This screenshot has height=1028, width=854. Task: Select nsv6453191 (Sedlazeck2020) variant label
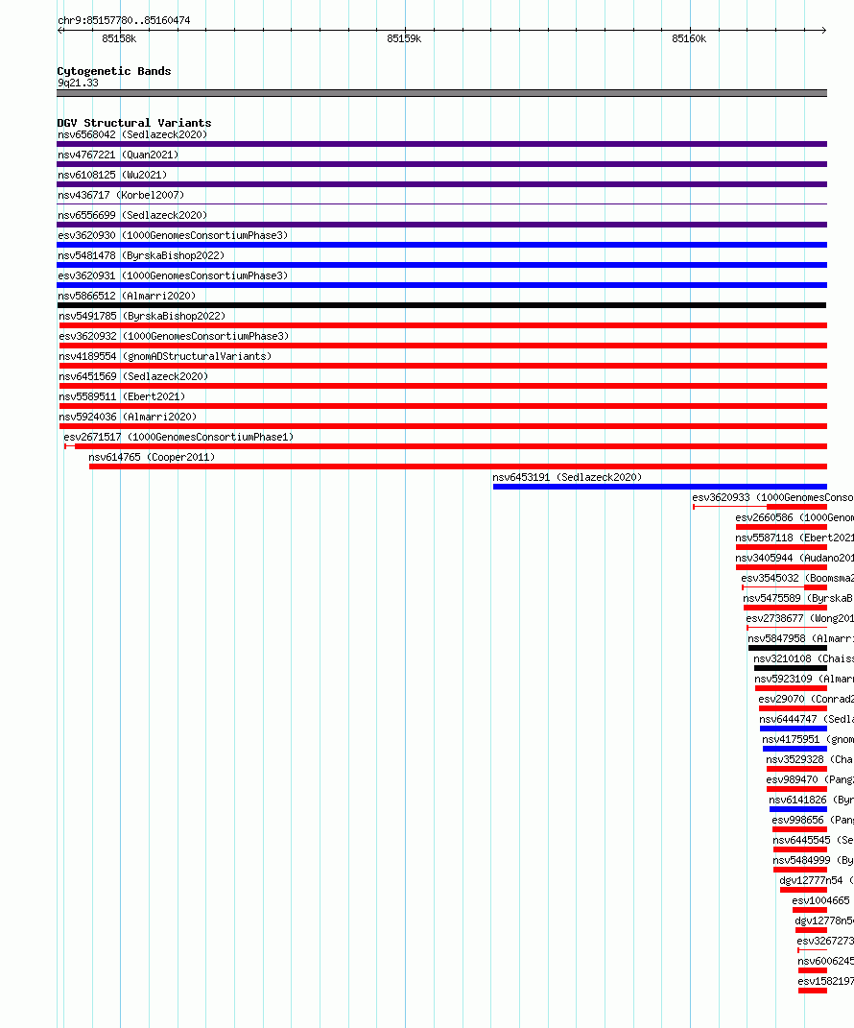tap(568, 477)
